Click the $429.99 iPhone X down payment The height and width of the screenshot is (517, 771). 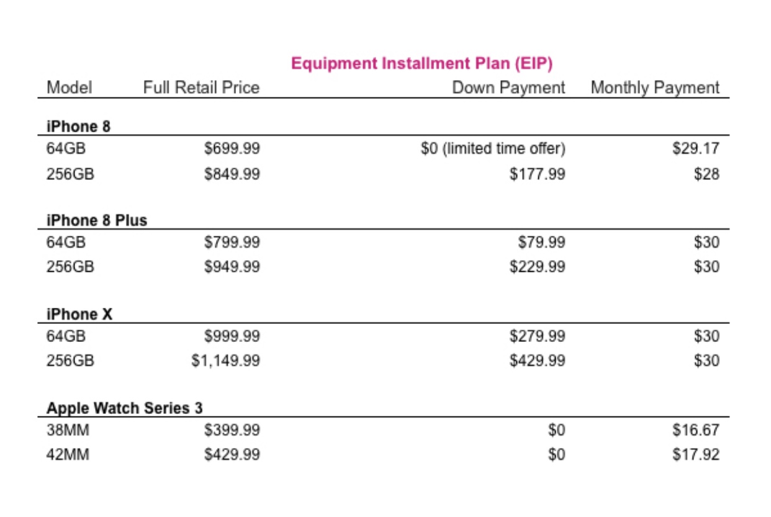tap(538, 361)
